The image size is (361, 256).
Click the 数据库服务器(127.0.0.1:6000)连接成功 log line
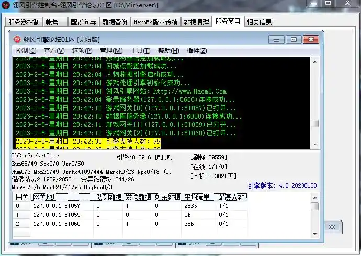[129, 116]
